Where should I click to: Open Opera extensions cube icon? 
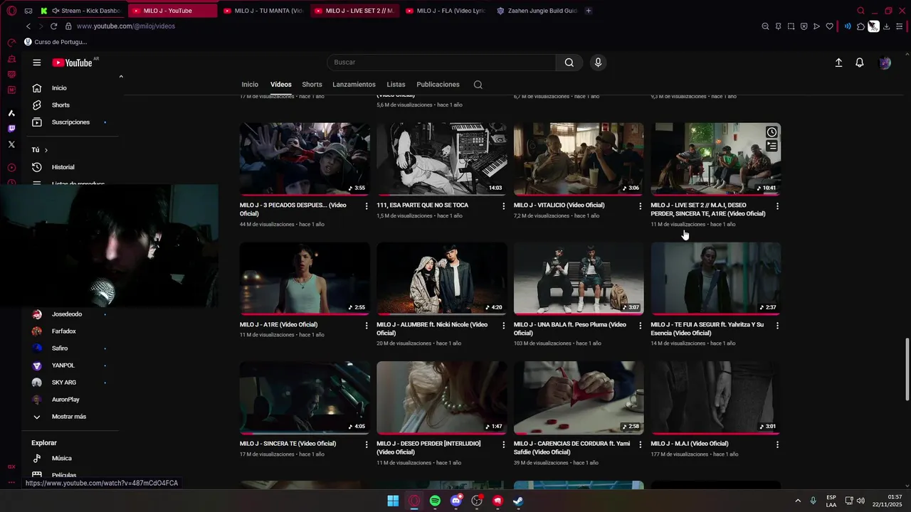click(860, 26)
